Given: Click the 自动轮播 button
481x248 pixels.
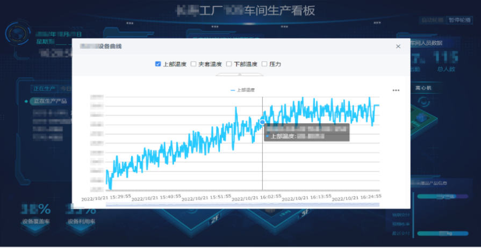Looking at the screenshot, I should tap(433, 20).
